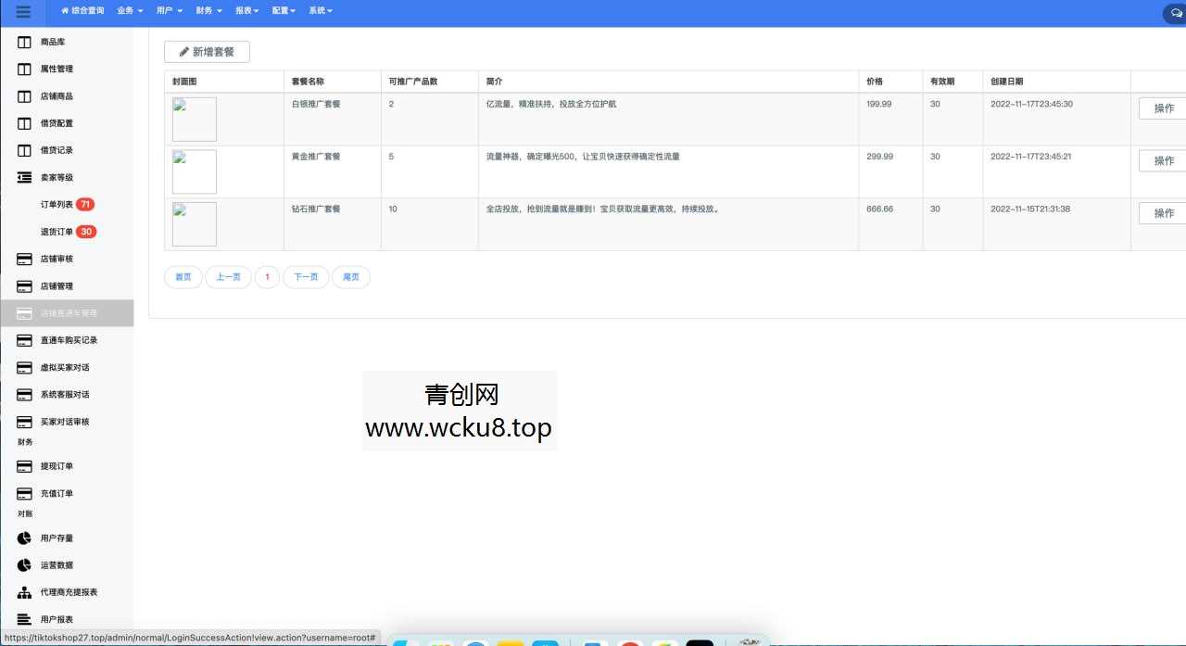Click the 白银推广套餐 cover thumbnail
Screen dimensions: 1186x646
tap(194, 119)
